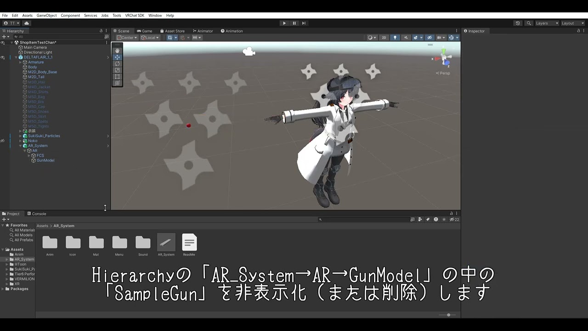
Task: Select the Move tool in scene toolbar
Action: (x=117, y=57)
